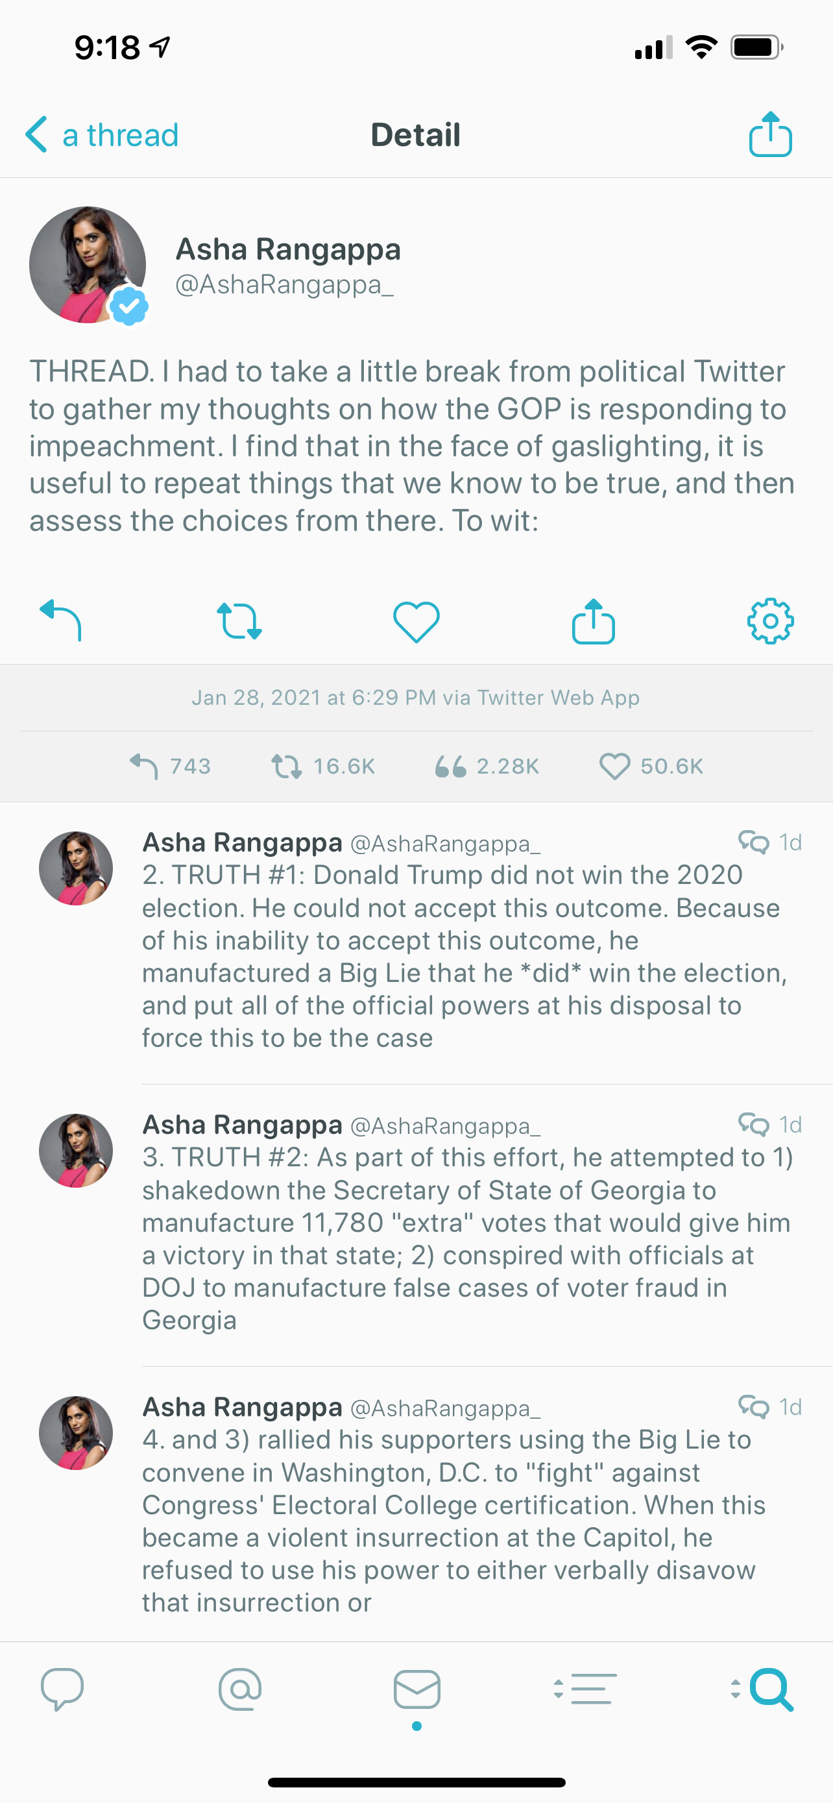
Task: View the 16.6K retweets count
Action: click(323, 767)
